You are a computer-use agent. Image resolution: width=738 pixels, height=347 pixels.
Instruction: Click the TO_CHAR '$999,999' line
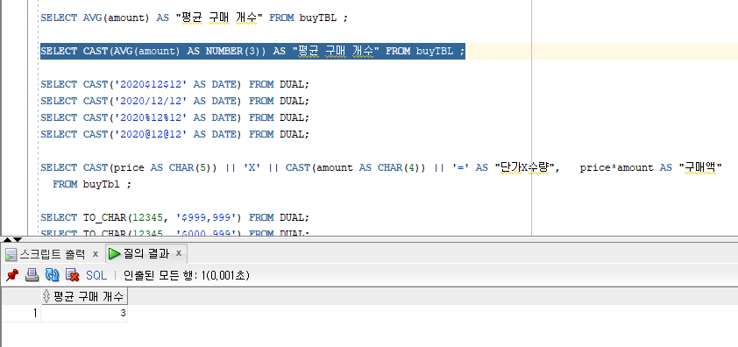(175, 217)
